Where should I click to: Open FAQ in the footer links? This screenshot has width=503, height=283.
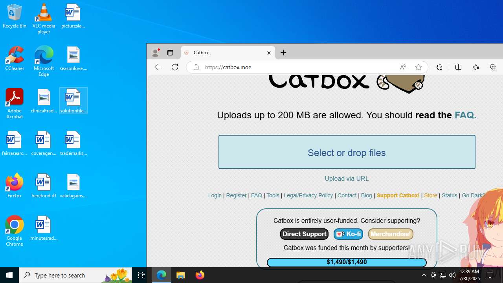(257, 195)
